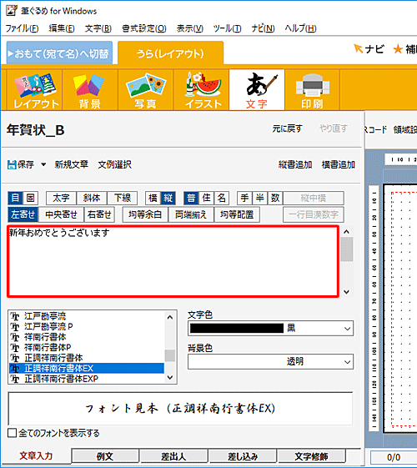Apply 中央寄せ center alignment
The width and height of the screenshot is (417, 468).
[61, 214]
